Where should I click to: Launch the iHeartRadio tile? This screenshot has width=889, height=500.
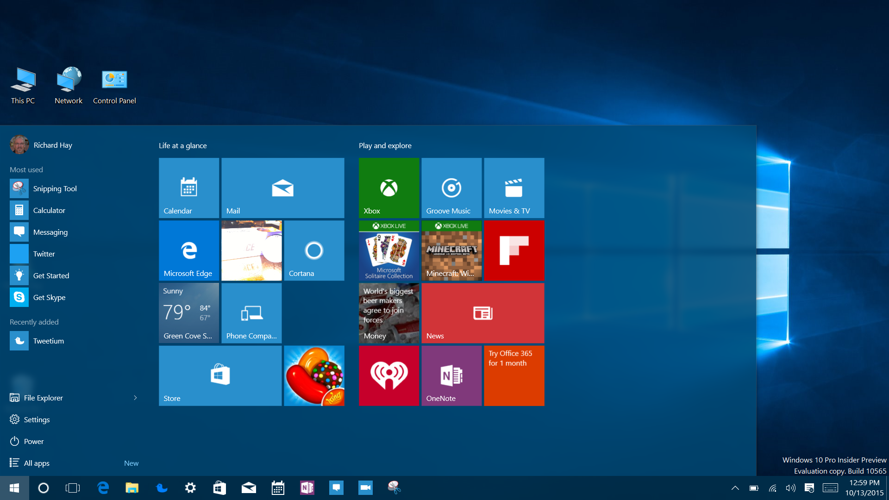tap(388, 375)
